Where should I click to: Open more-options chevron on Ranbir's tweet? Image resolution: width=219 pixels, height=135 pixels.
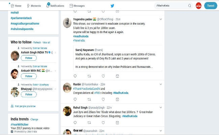click(161, 84)
